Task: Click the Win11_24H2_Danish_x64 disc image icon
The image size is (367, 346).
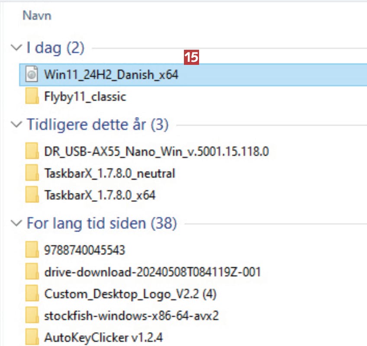Action: coord(32,75)
